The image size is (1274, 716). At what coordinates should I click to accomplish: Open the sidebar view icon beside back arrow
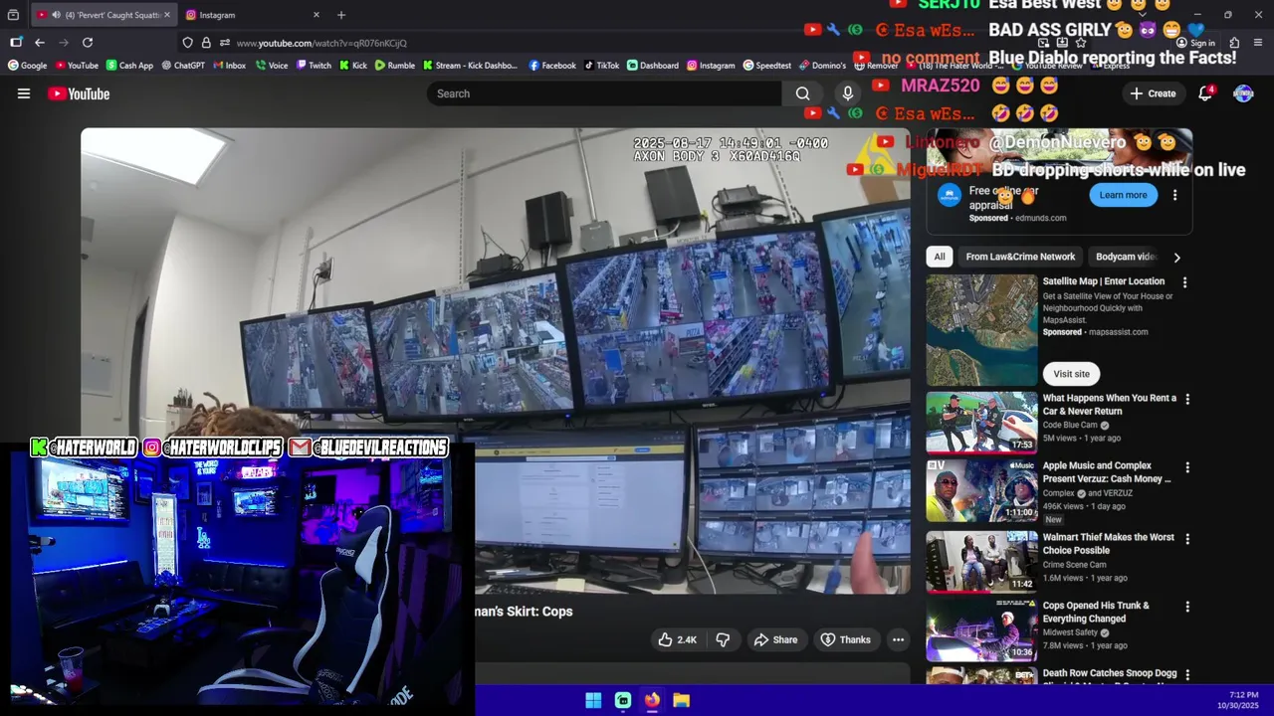(16, 43)
